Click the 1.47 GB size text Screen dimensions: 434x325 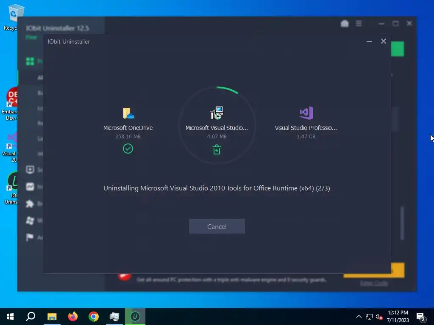(306, 136)
